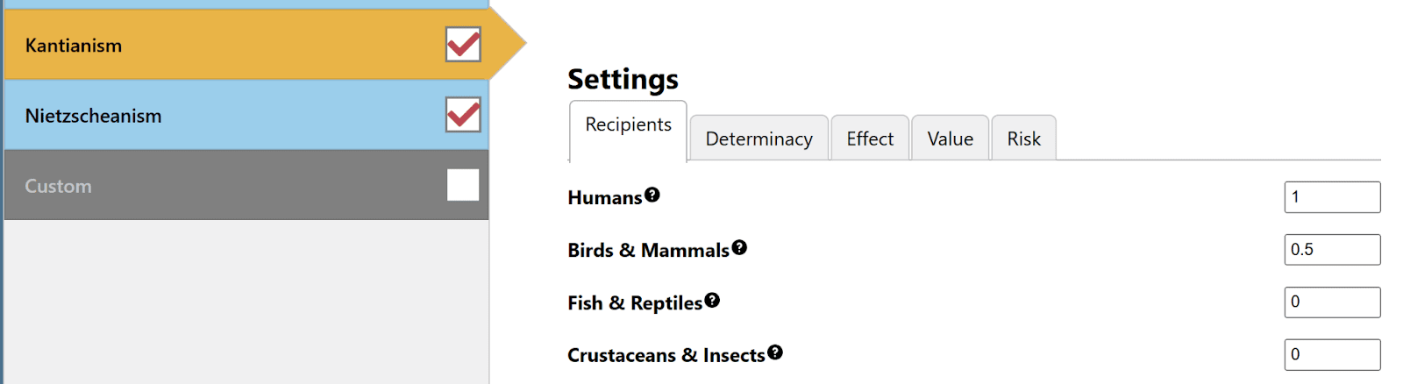Image resolution: width=1403 pixels, height=384 pixels.
Task: Focus the Birds & Mammals value field
Action: [x=1331, y=250]
